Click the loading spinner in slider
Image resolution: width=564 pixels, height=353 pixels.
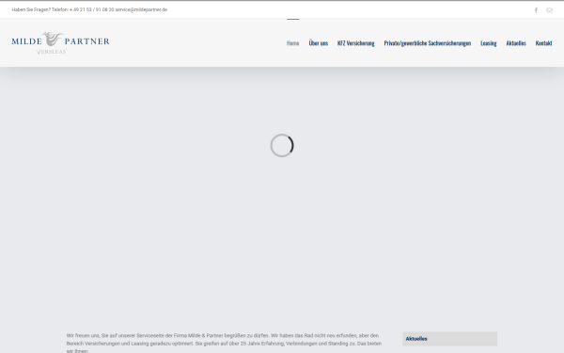(282, 146)
